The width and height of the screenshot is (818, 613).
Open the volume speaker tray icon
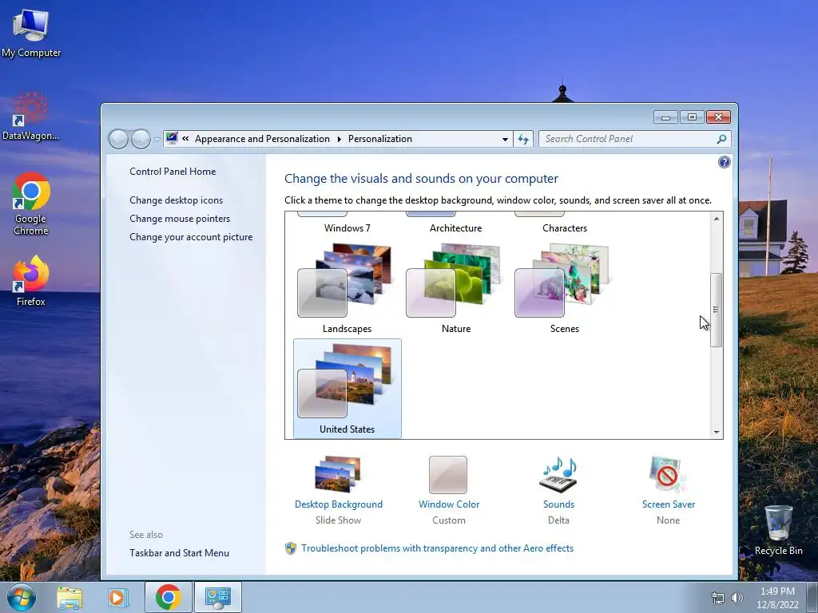[737, 598]
